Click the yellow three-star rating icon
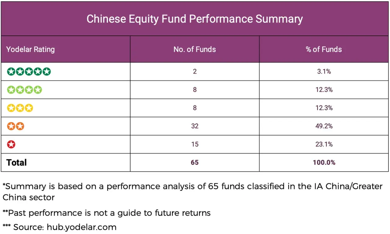The width and height of the screenshot is (390, 234). 20,108
